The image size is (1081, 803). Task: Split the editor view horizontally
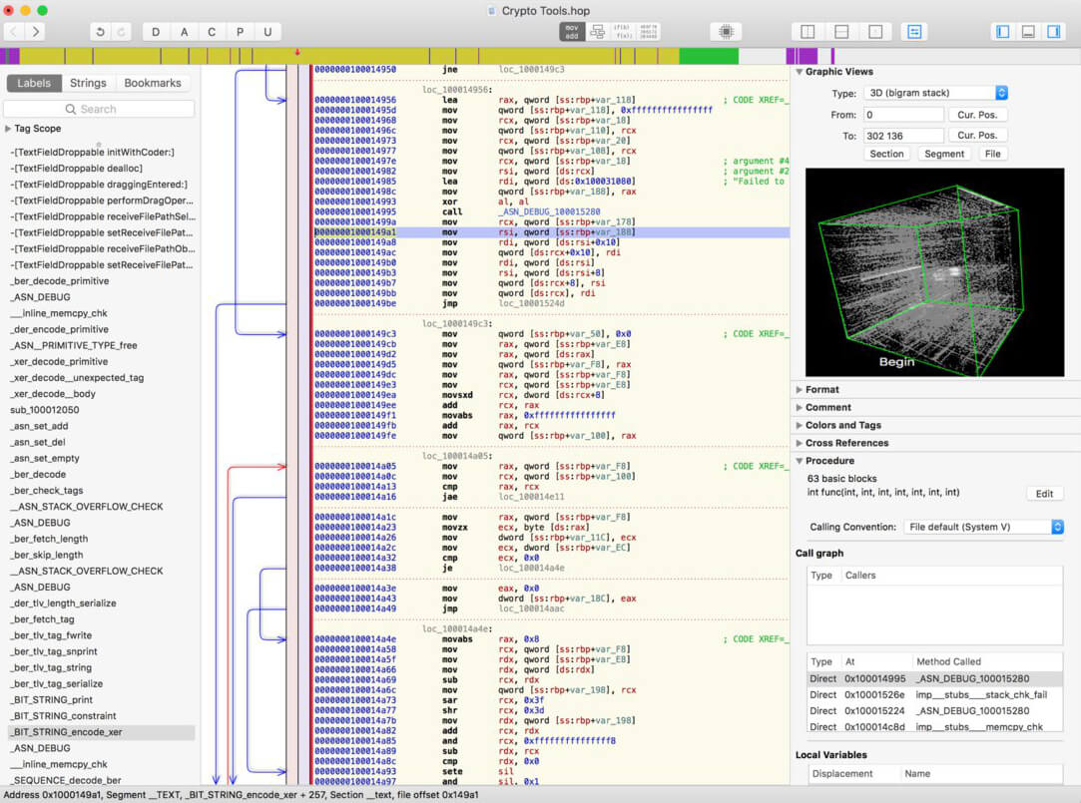click(x=841, y=32)
